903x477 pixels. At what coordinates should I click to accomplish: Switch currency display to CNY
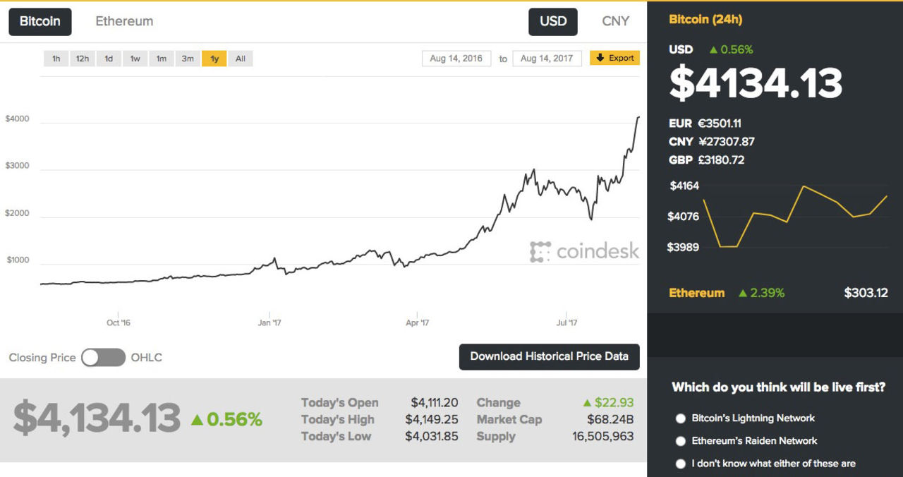point(614,21)
